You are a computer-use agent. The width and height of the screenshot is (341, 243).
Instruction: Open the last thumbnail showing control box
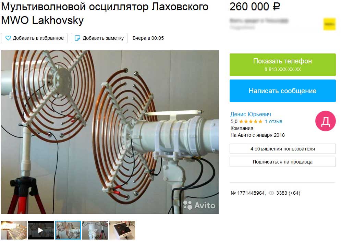point(122,230)
